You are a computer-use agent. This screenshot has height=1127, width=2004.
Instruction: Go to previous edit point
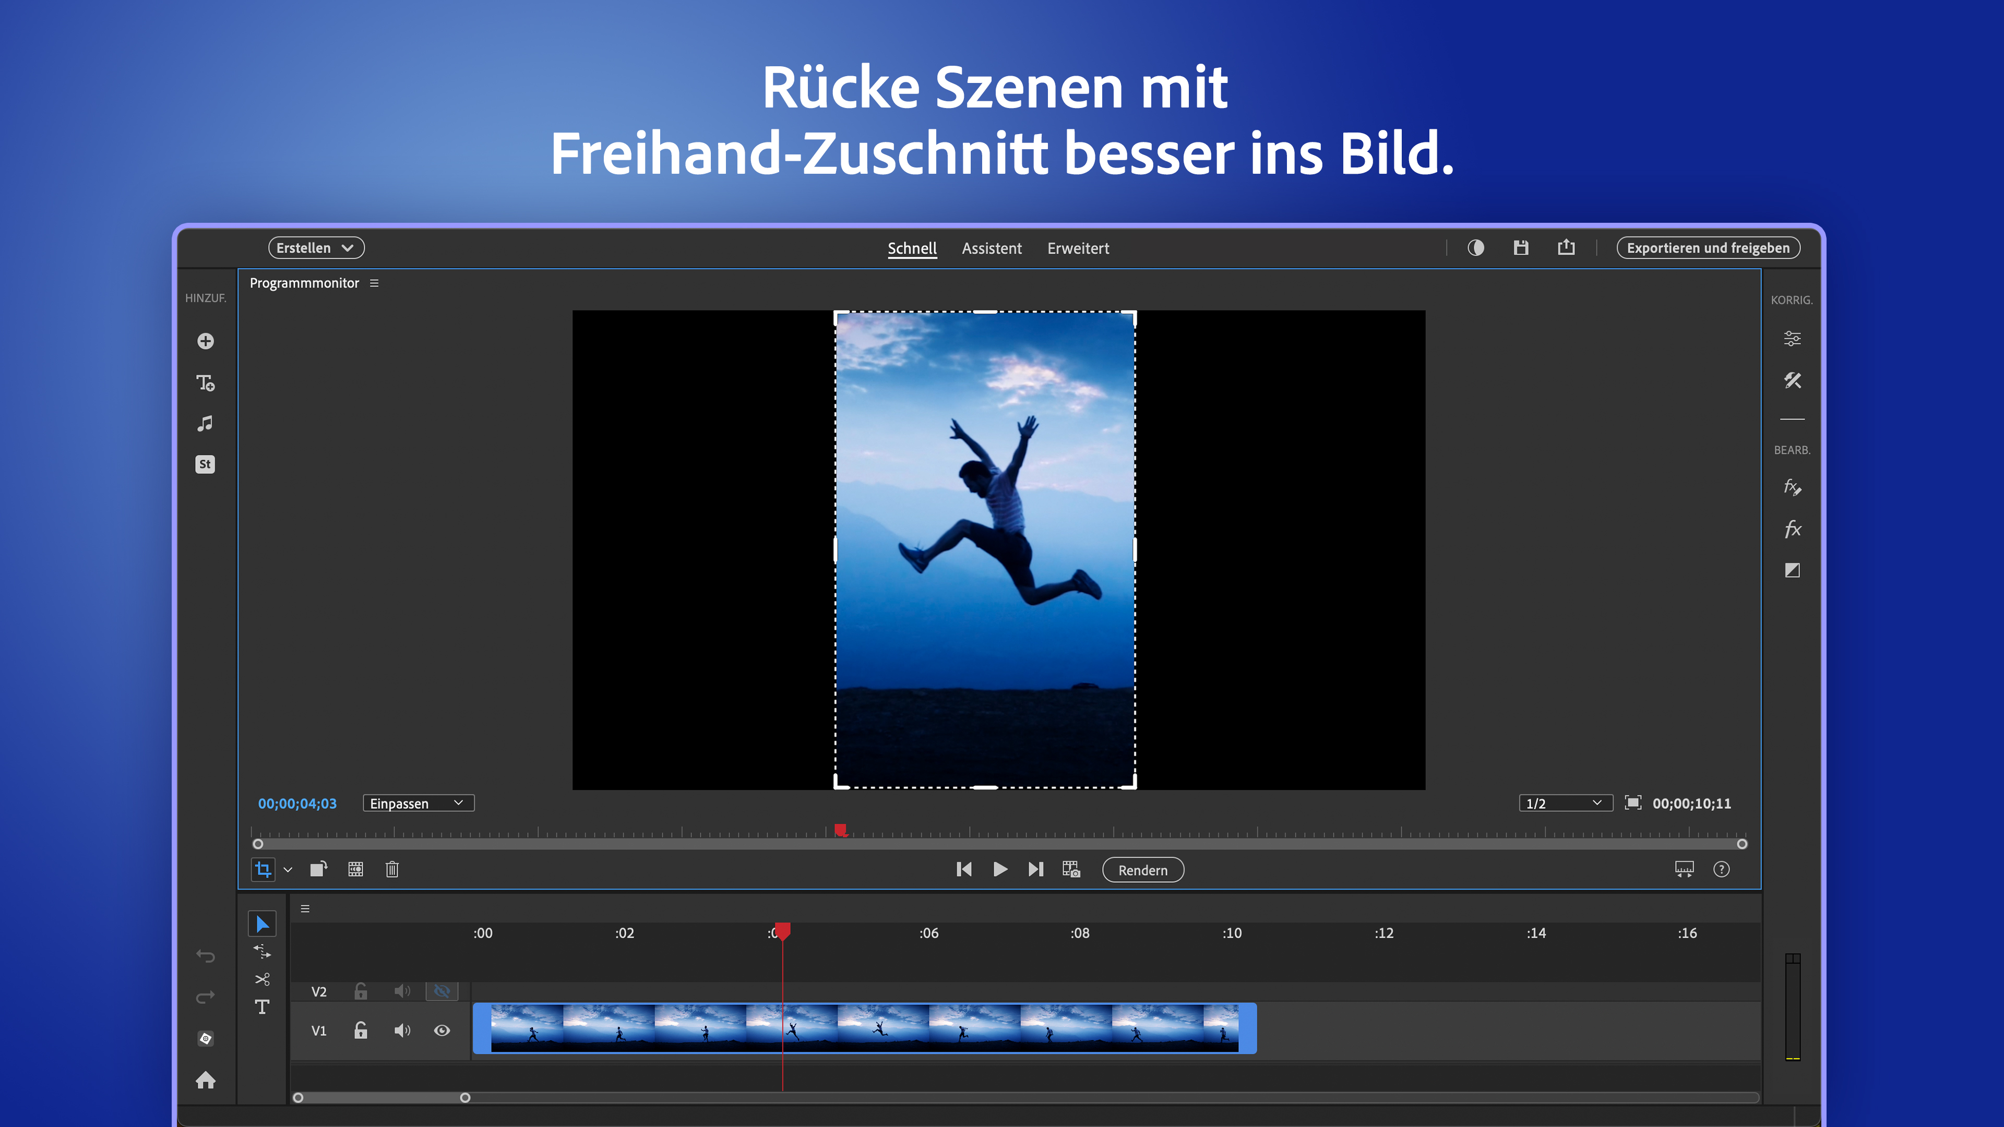[964, 869]
